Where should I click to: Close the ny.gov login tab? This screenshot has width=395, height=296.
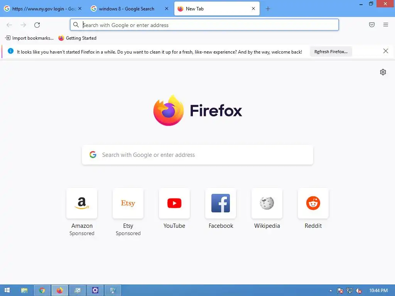click(x=80, y=8)
